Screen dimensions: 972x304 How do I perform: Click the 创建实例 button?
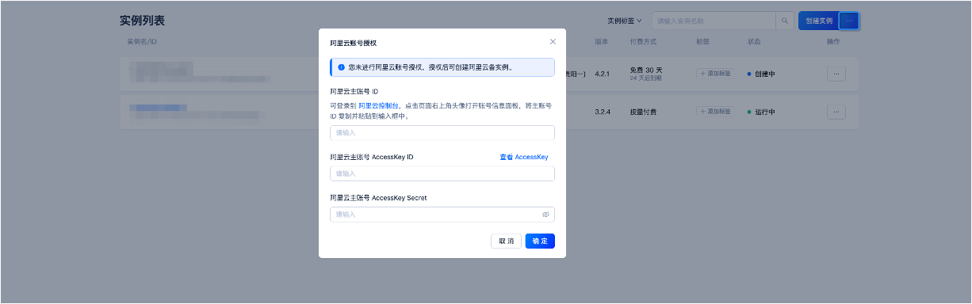click(x=818, y=21)
